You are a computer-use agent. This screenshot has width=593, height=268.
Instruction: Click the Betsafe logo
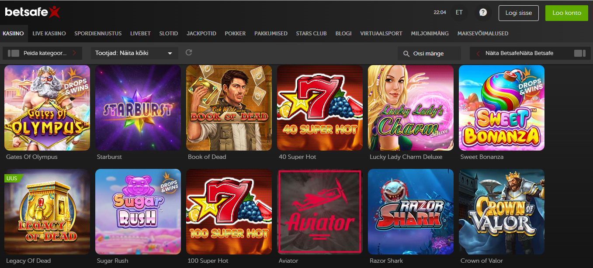32,12
